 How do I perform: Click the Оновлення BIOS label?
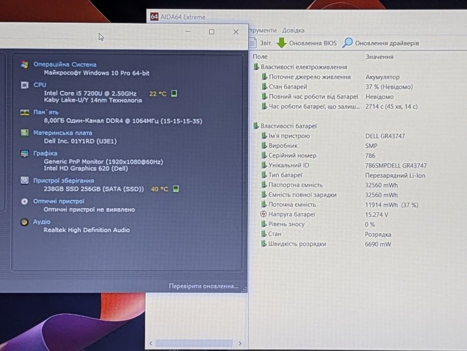point(313,44)
